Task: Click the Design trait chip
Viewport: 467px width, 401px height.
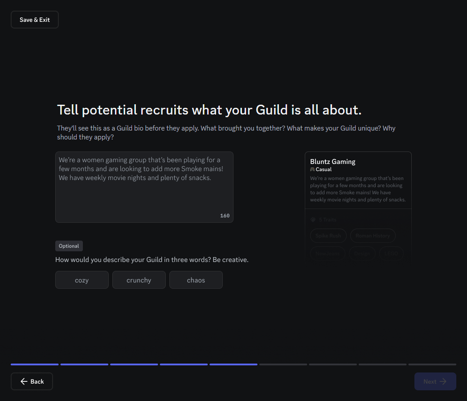Action: tap(362, 253)
